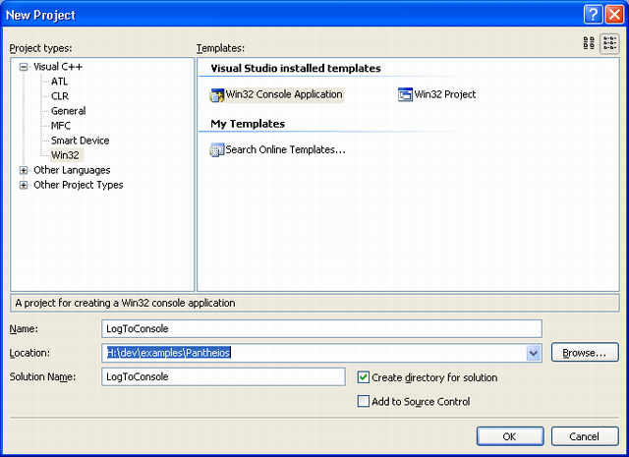Select the Win32 Console Application template icon
The height and width of the screenshot is (457, 629).
point(216,95)
